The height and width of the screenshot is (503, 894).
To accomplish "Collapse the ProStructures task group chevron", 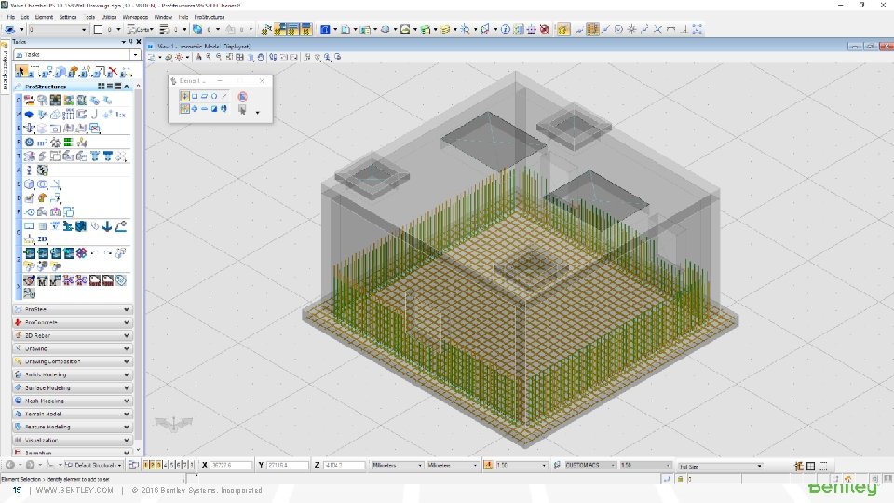I will (127, 86).
